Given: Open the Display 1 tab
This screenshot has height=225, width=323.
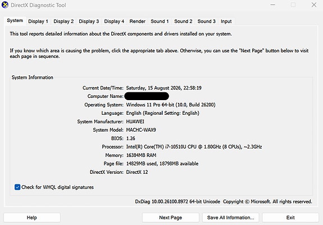Looking at the screenshot, I should tap(38, 21).
